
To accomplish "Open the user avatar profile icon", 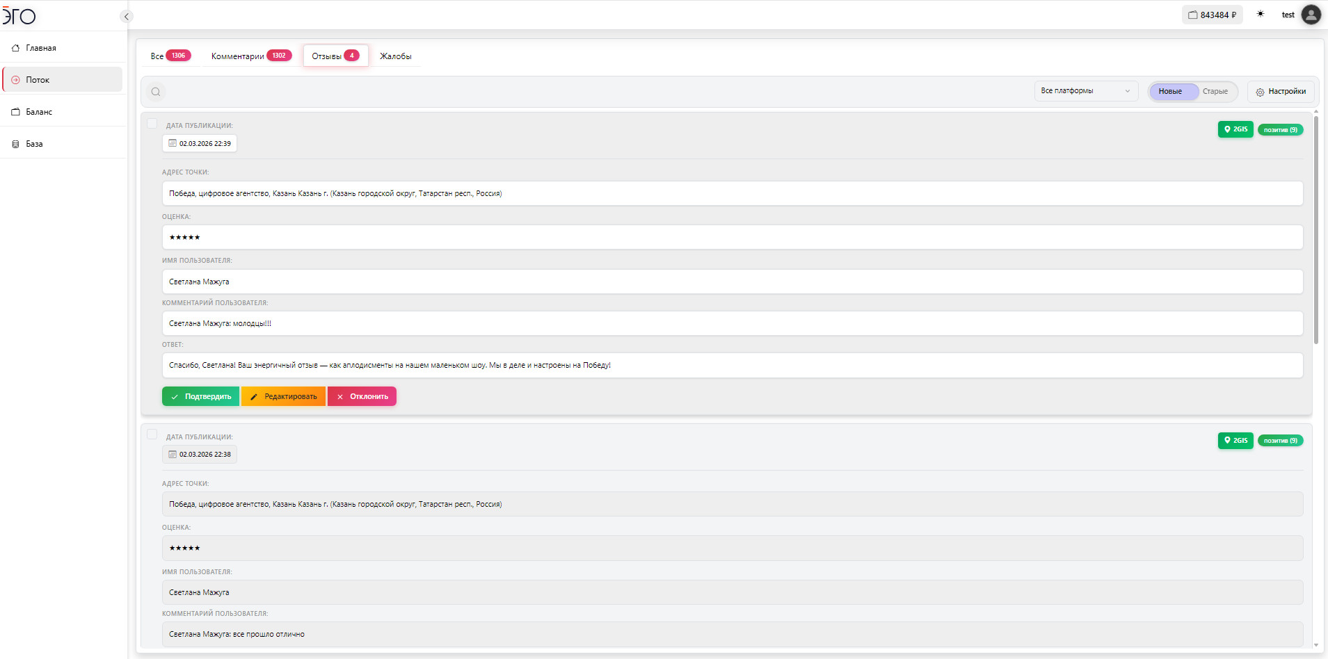I will point(1311,15).
